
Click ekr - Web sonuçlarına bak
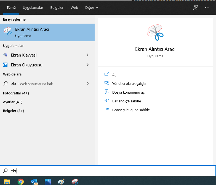point(32,84)
